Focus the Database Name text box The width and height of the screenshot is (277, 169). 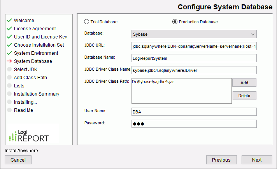194,58
